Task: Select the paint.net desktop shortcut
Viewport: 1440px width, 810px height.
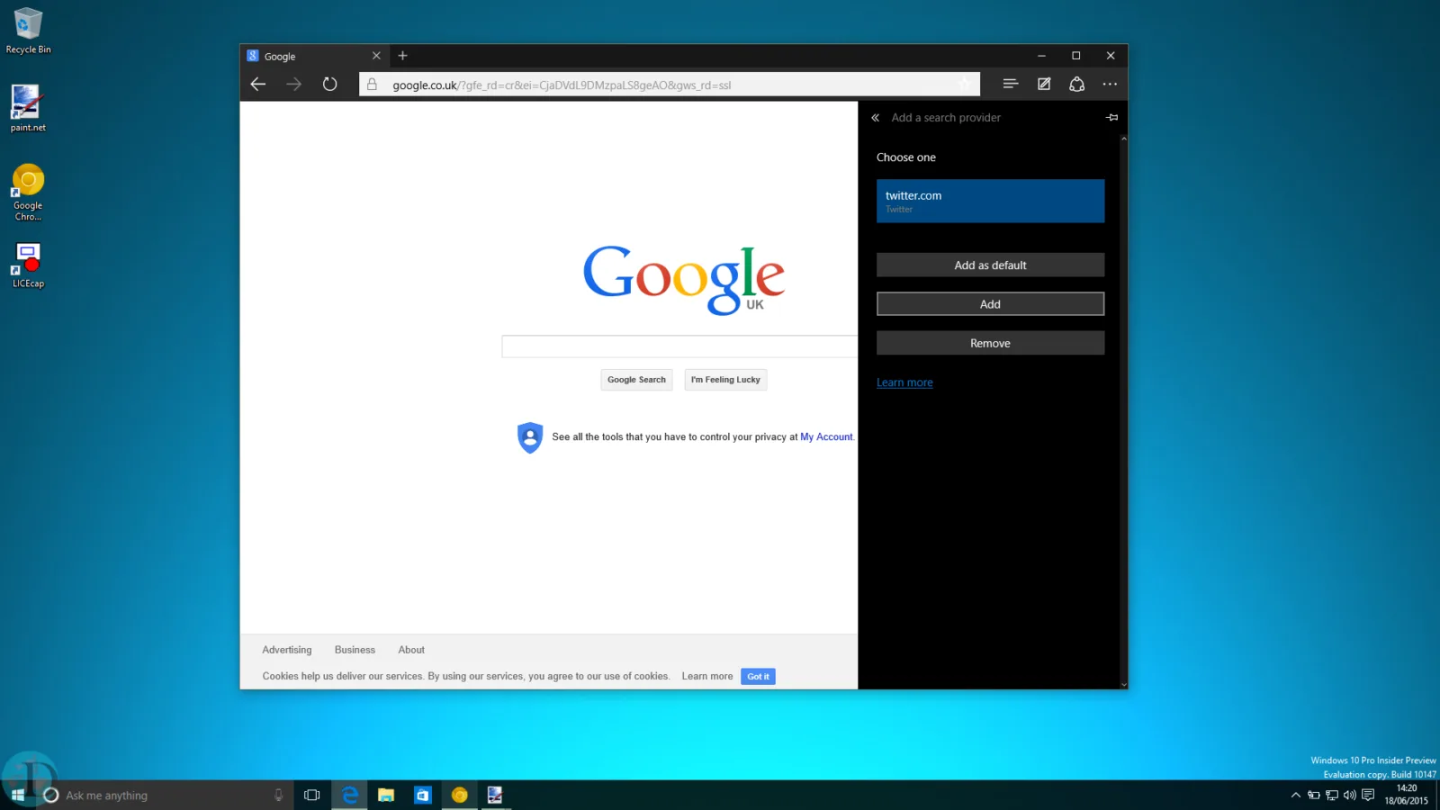Action: 28,108
